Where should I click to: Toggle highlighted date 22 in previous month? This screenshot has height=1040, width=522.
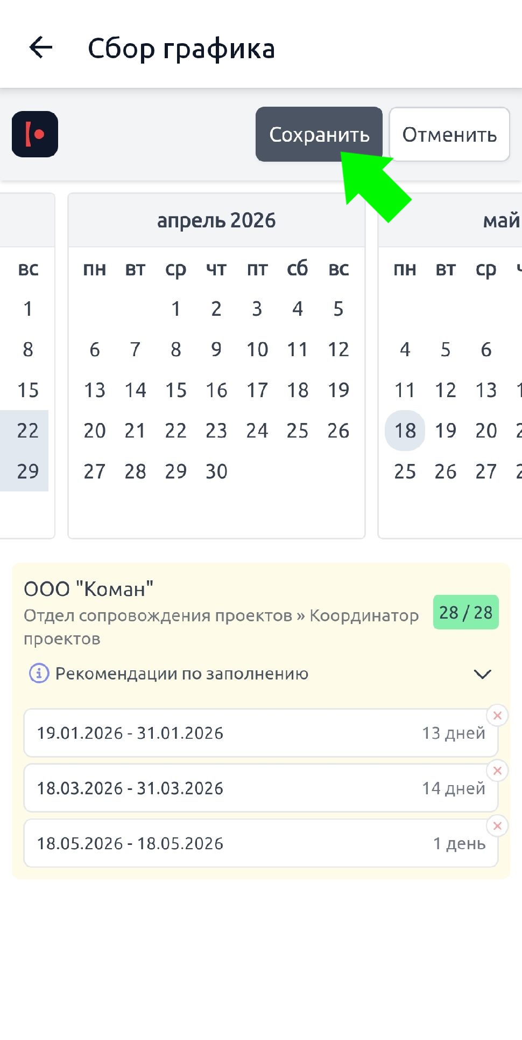pos(28,431)
